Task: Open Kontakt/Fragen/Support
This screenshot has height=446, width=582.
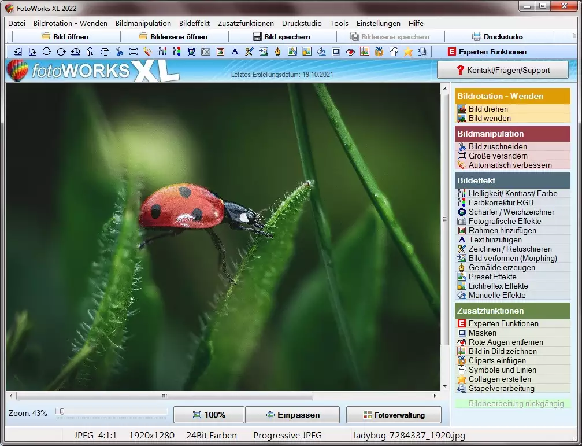Action: 502,70
